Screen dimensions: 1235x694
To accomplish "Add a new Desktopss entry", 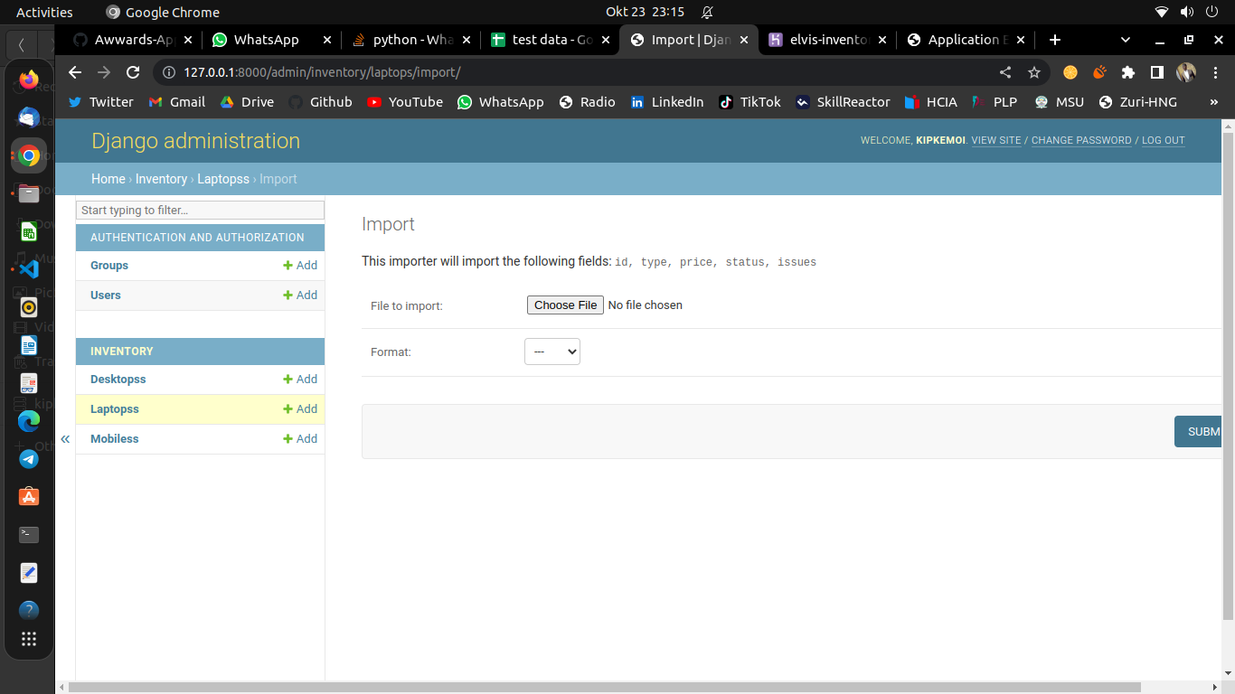I will [x=300, y=380].
